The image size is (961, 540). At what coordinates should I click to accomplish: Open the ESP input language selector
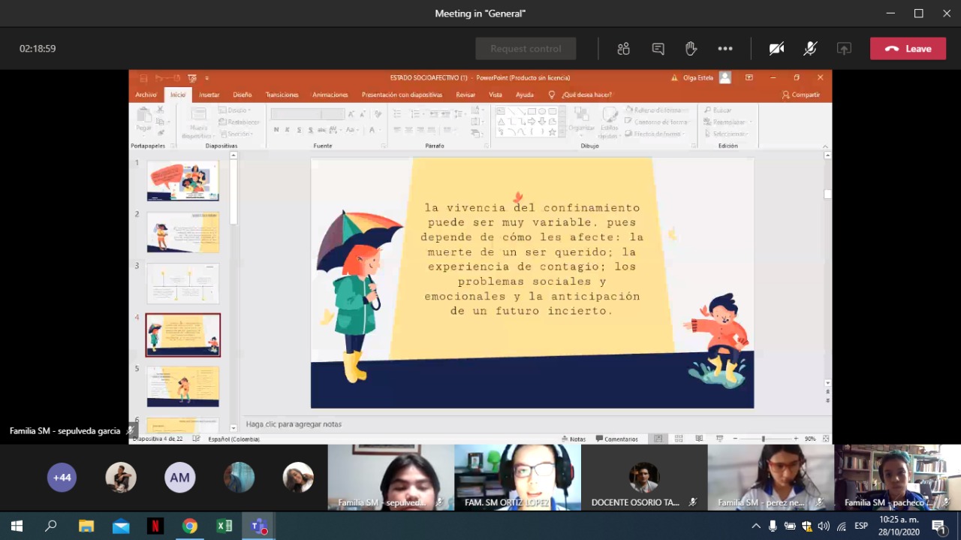[861, 526]
